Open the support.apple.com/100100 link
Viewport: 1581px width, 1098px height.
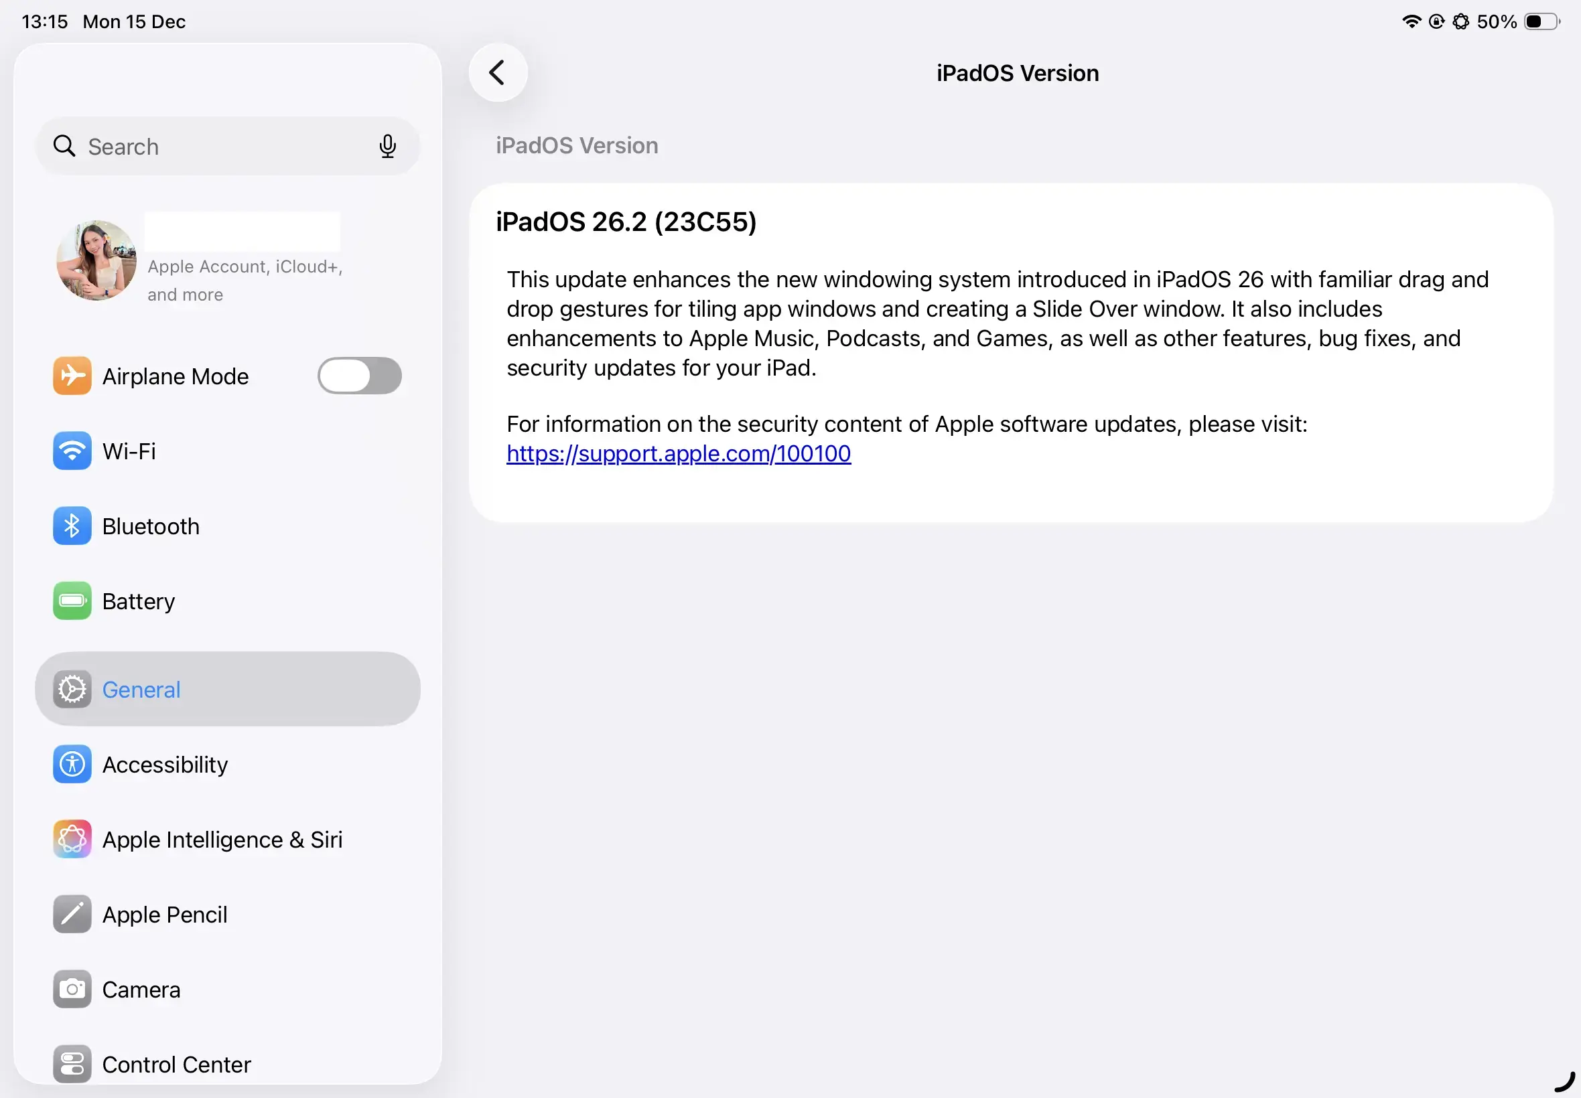[679, 454]
